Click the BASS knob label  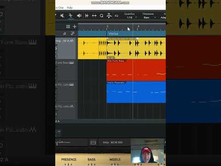tap(92, 160)
